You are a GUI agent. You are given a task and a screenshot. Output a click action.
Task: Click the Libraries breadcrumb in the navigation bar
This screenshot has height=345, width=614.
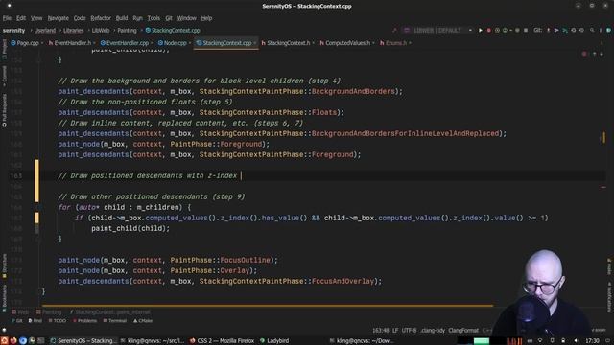coord(73,30)
